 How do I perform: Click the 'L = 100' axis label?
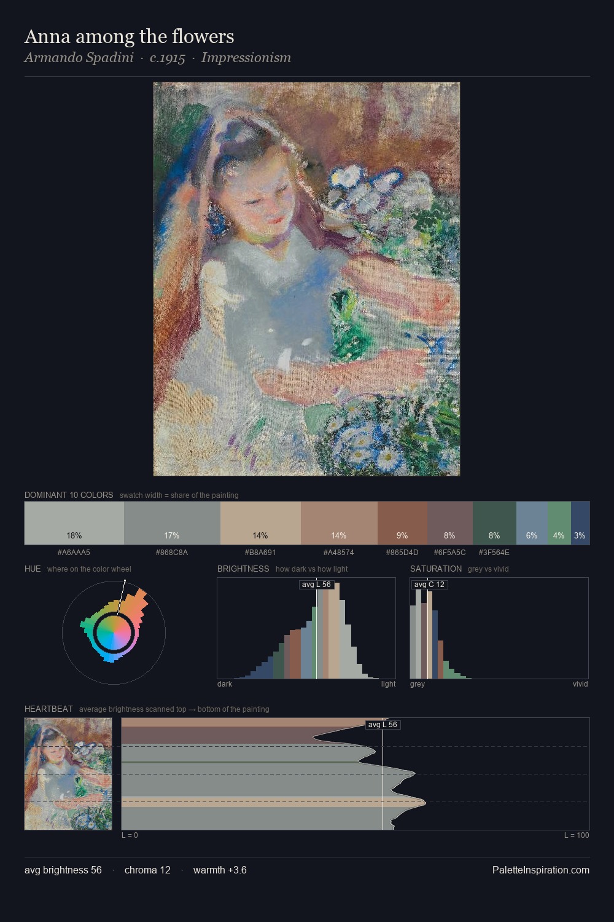577,835
